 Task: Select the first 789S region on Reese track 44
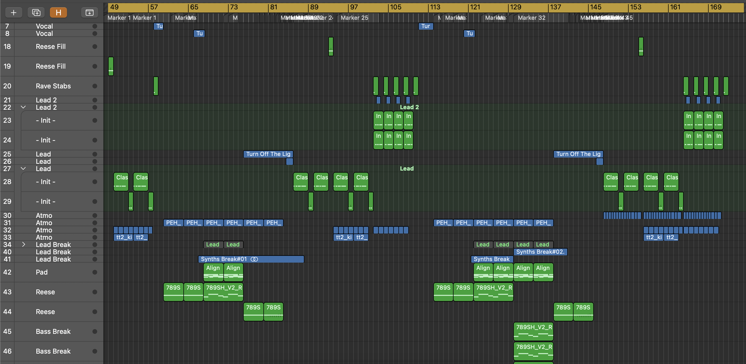point(254,312)
